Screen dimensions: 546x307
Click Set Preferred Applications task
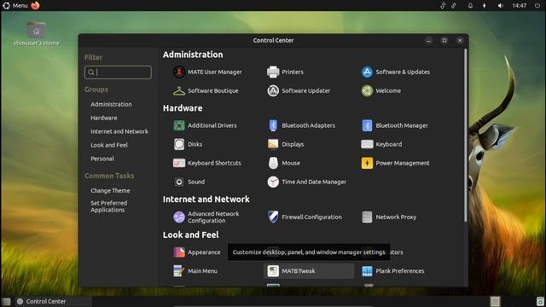(x=108, y=206)
